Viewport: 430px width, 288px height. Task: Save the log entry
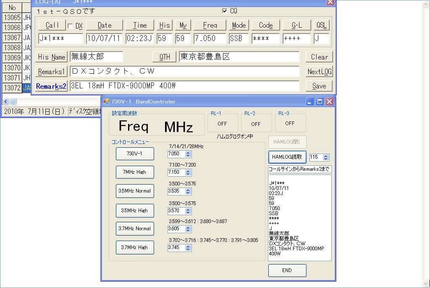pyautogui.click(x=319, y=86)
